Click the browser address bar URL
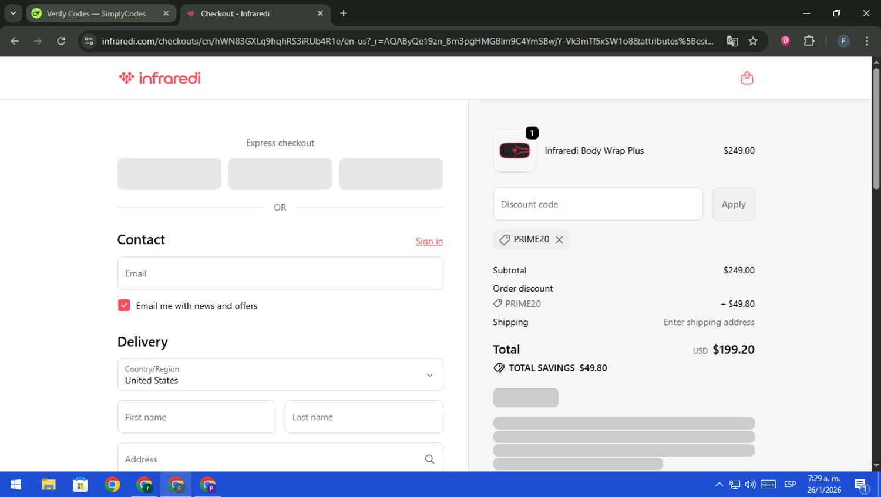Screen dimensions: 881x497 (x=408, y=41)
